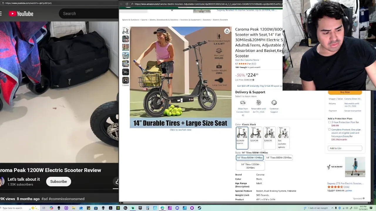Viewport: 376px width, 211px height.
Task: Click main scooter image for full view
Action: coord(181,77)
